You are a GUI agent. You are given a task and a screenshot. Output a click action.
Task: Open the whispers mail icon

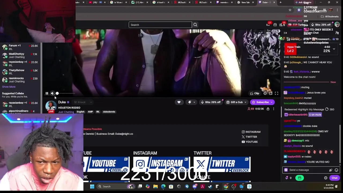pos(275,25)
